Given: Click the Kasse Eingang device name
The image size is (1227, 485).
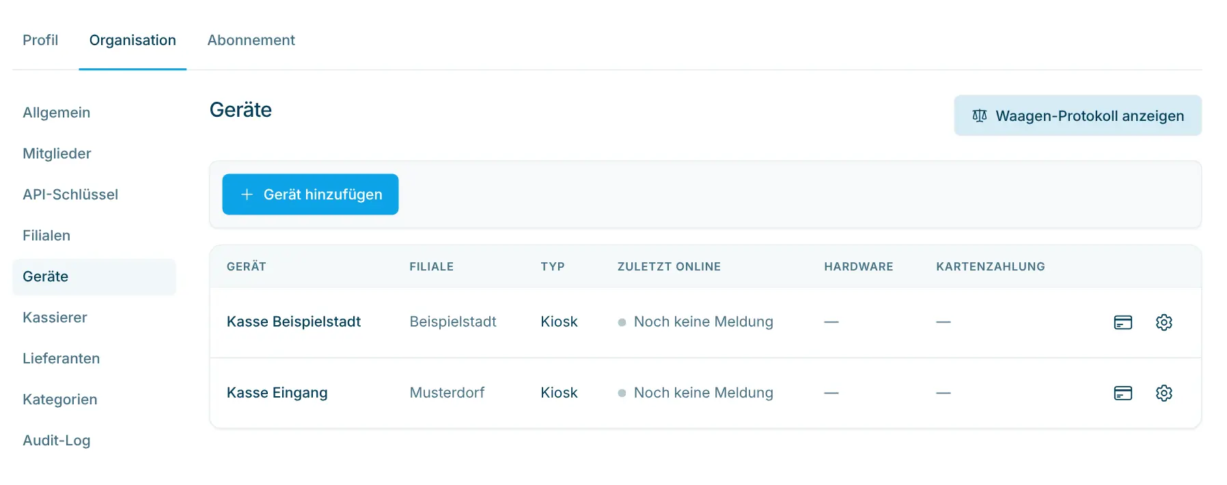Looking at the screenshot, I should (x=277, y=393).
